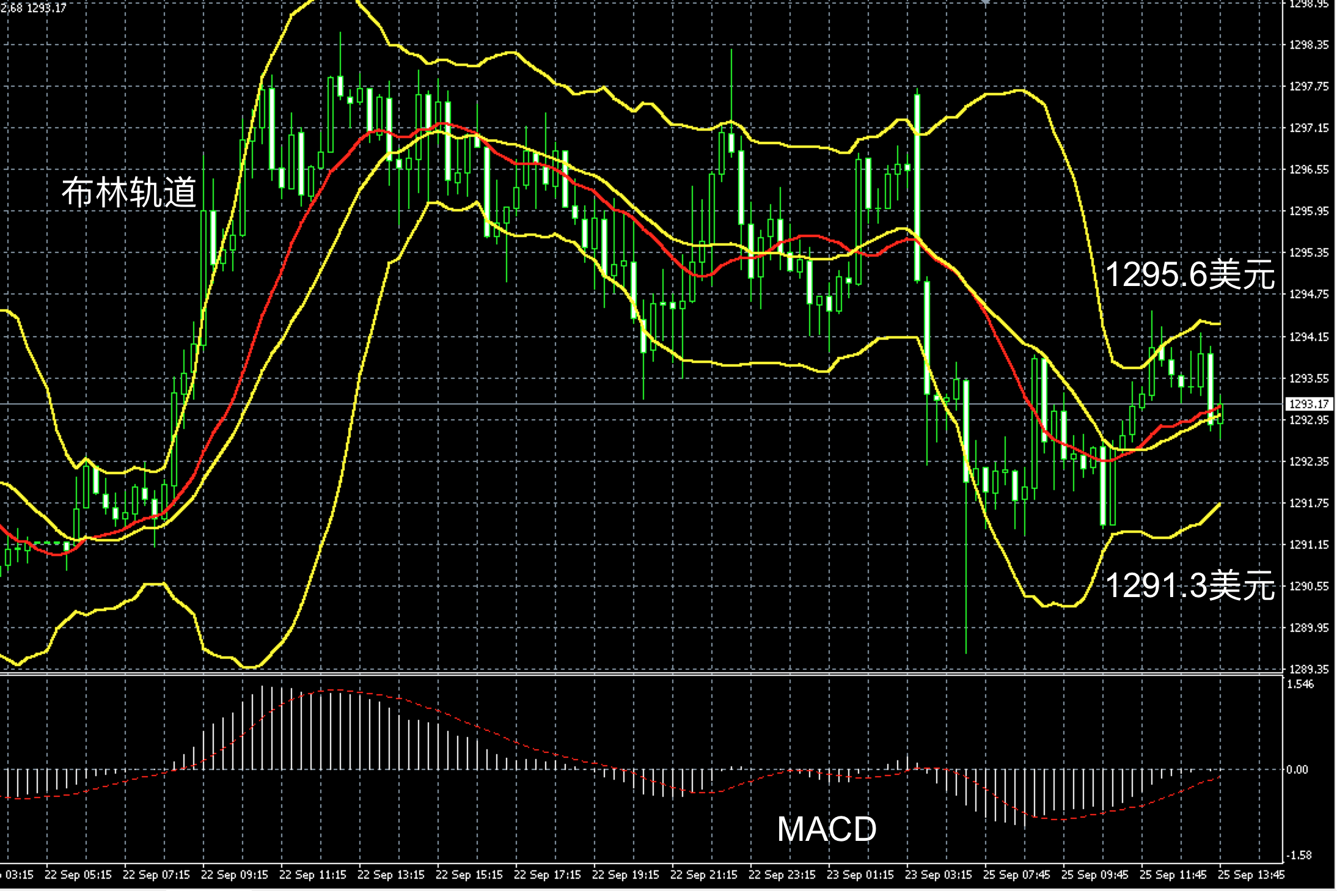This screenshot has width=1337, height=891.
Task: Click the 22 Sep 13:15 time label
Action: click(x=391, y=875)
